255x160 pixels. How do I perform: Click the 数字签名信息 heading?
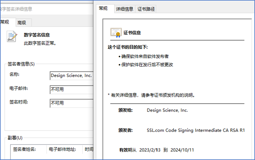coord(37,35)
